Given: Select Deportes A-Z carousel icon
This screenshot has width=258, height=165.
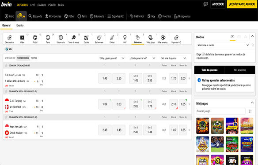Looking at the screenshot, I should pos(176,39).
